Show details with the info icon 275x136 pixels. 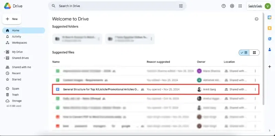256,19
